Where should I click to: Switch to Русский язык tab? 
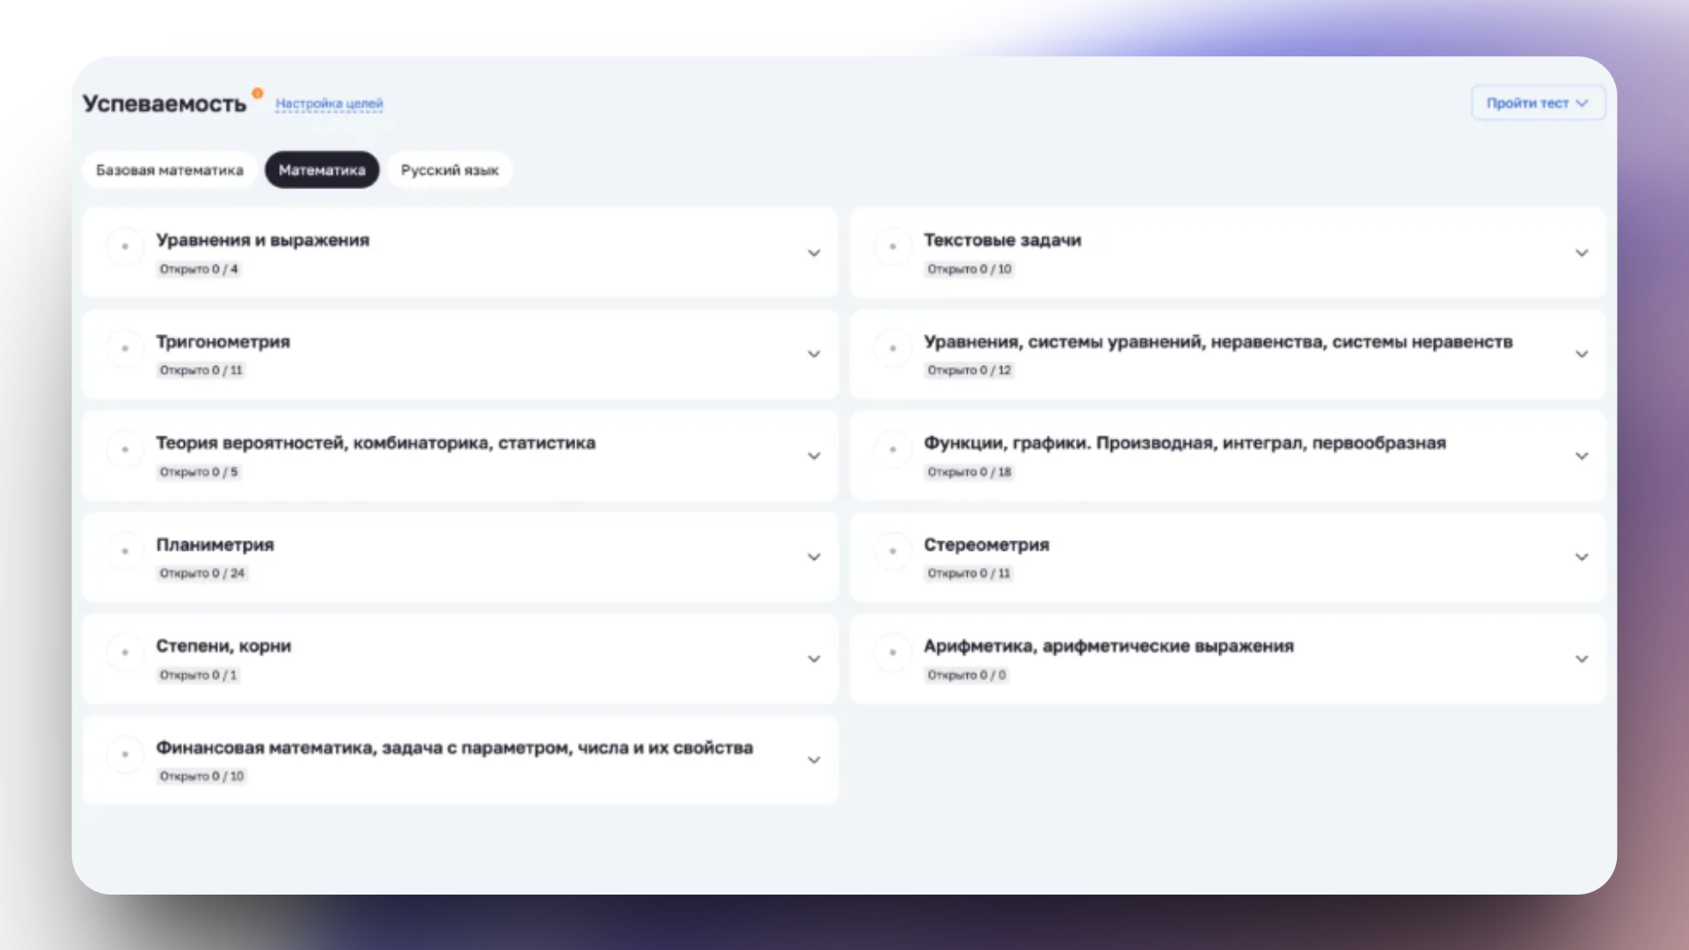[x=450, y=170]
